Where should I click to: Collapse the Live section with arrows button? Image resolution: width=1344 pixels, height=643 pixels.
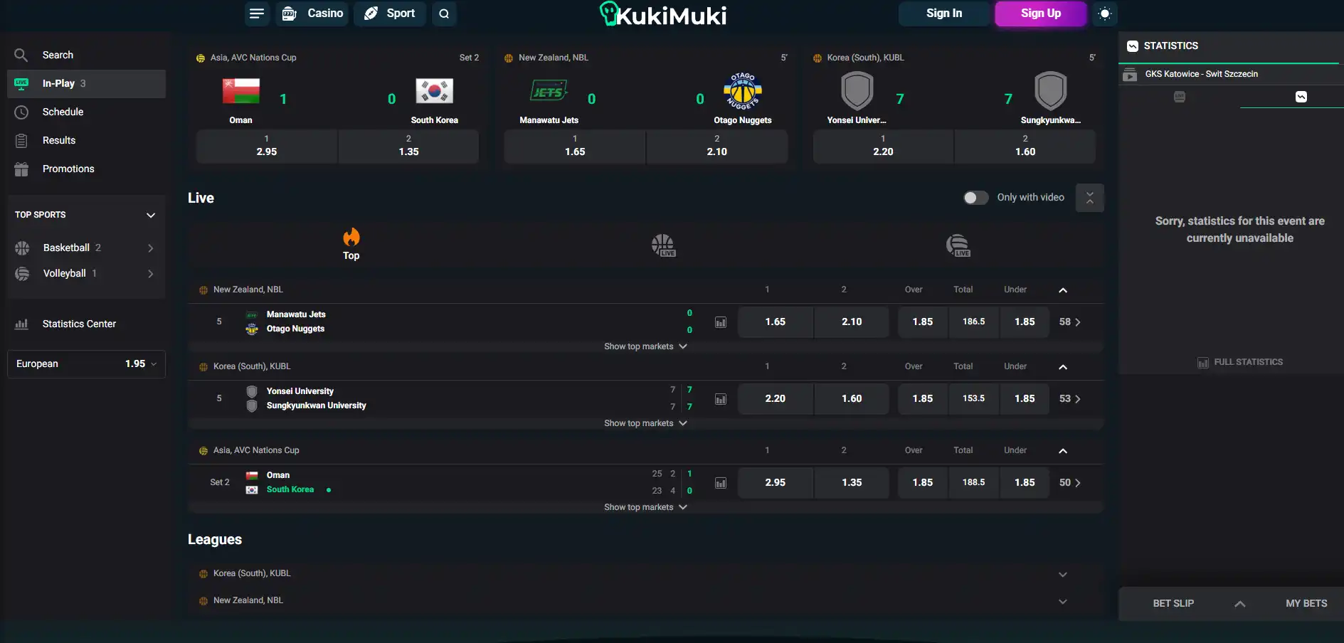pyautogui.click(x=1089, y=198)
